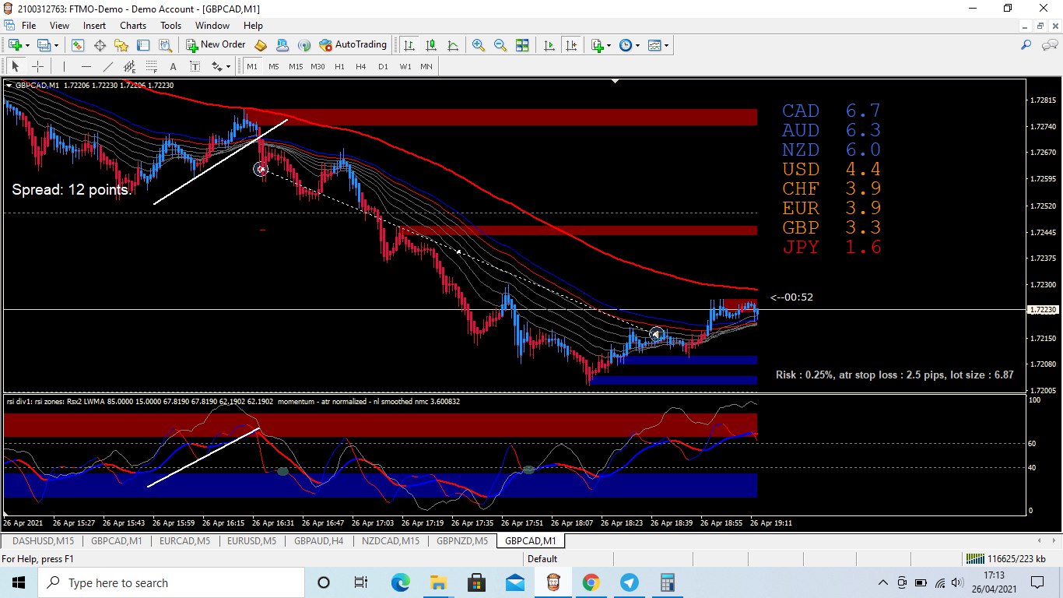
Task: Open the Navigator folder-star icon
Action: [121, 45]
